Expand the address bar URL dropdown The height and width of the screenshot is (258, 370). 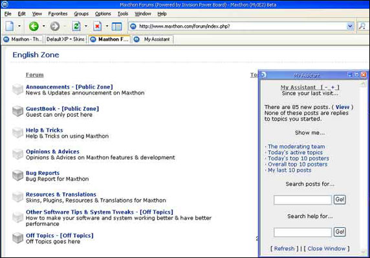pyautogui.click(x=350, y=26)
